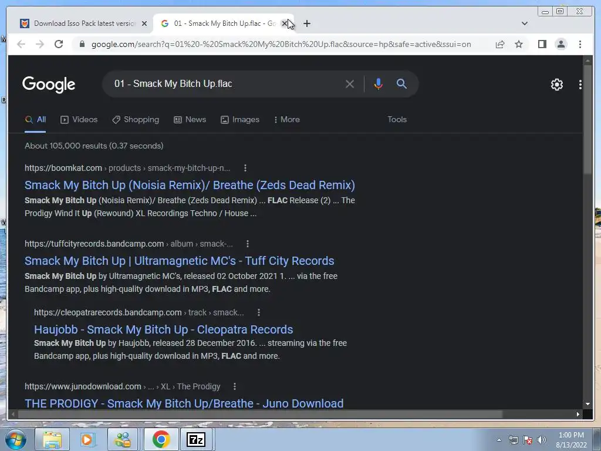This screenshot has height=451, width=601.
Task: Click the vertical scrollbar up arrow
Action: [x=588, y=60]
